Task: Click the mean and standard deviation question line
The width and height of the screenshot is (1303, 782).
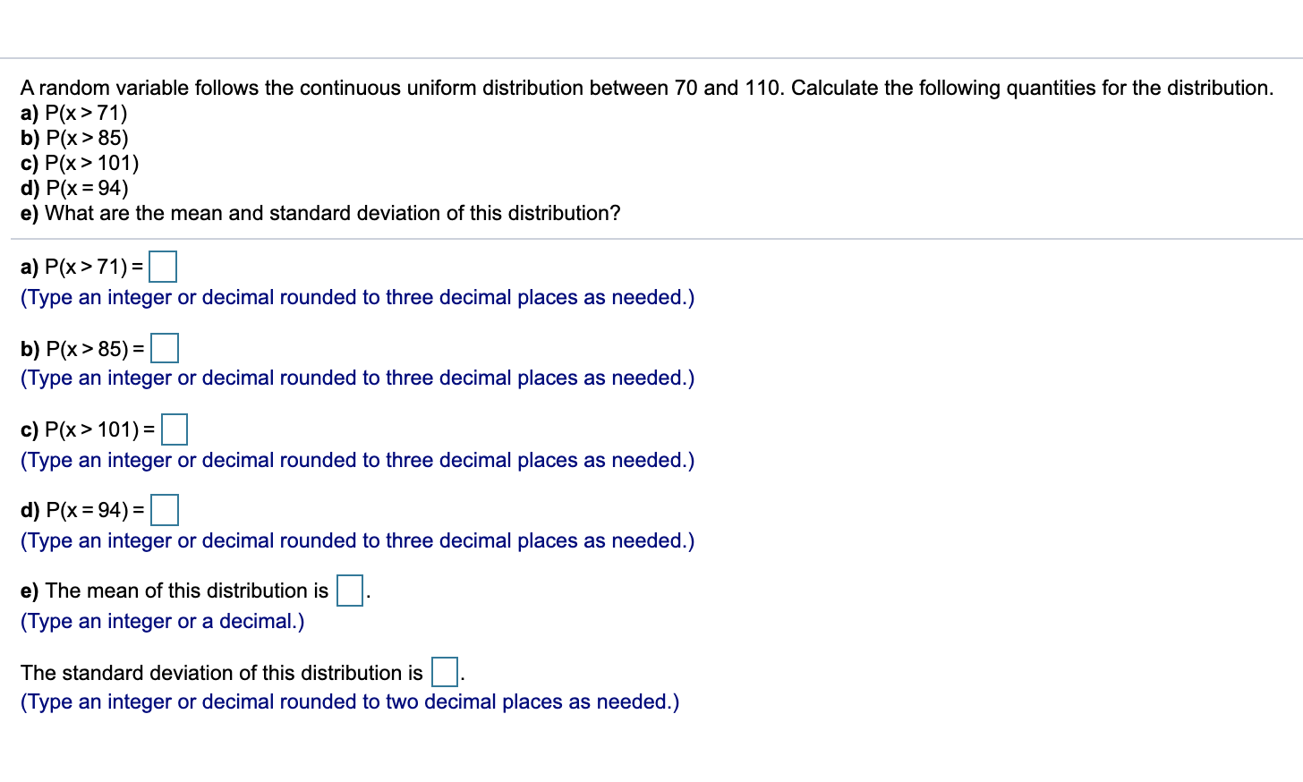Action: [x=320, y=213]
